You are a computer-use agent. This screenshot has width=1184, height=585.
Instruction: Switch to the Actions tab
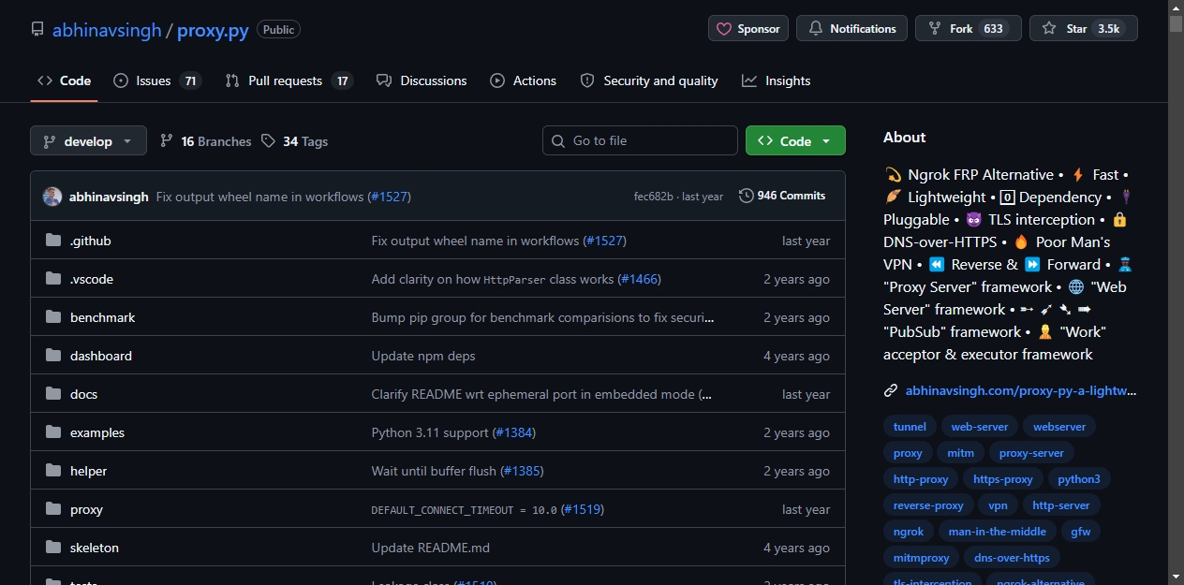pyautogui.click(x=523, y=80)
